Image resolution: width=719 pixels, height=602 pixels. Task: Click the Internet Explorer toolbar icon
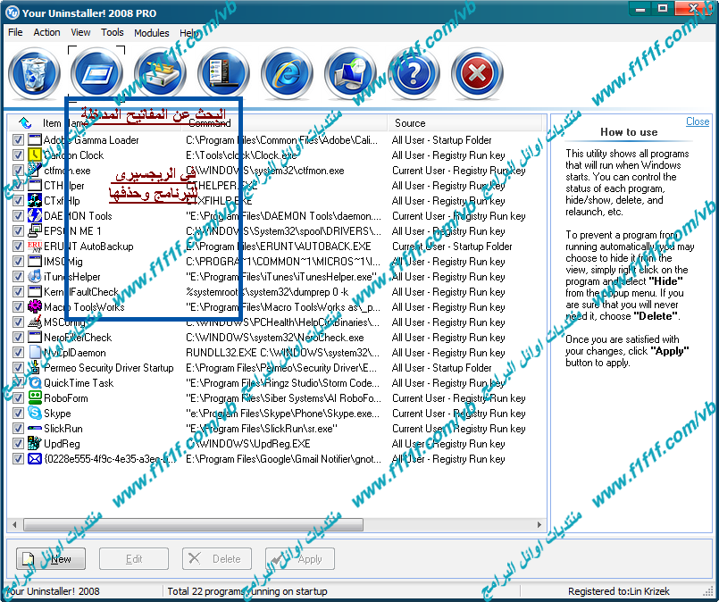point(287,73)
